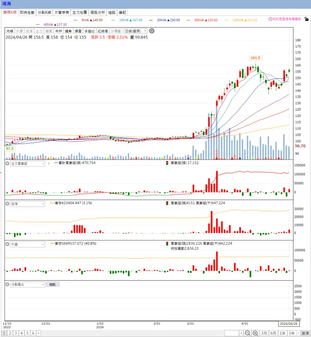Toggle the 分價量 overlay button
The image size is (311, 337).
pos(116,31)
